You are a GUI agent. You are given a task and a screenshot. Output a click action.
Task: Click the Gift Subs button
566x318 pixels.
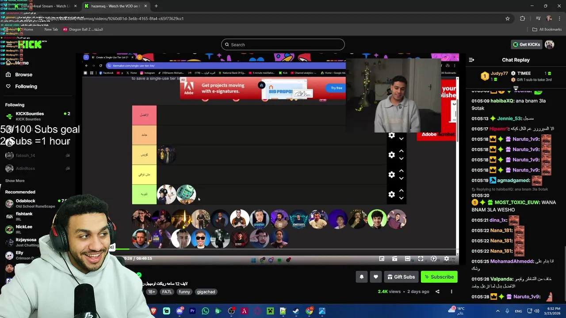tap(401, 277)
